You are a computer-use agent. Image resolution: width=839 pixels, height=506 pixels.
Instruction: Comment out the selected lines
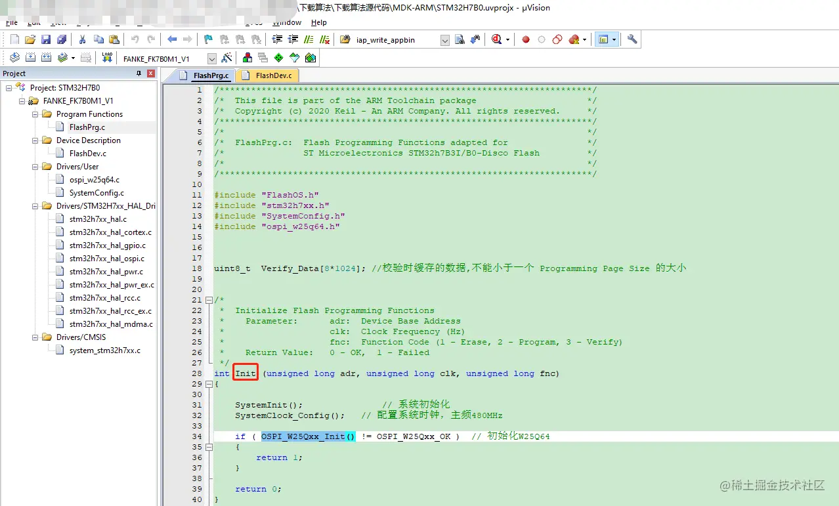pos(309,39)
